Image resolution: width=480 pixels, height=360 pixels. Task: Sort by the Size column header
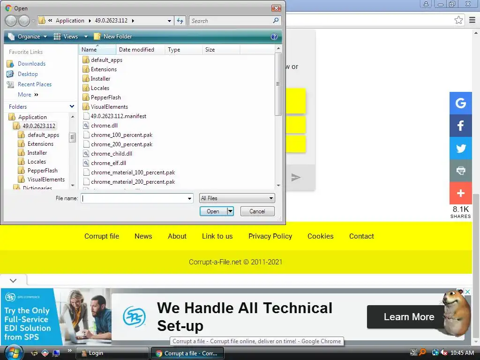pyautogui.click(x=221, y=50)
